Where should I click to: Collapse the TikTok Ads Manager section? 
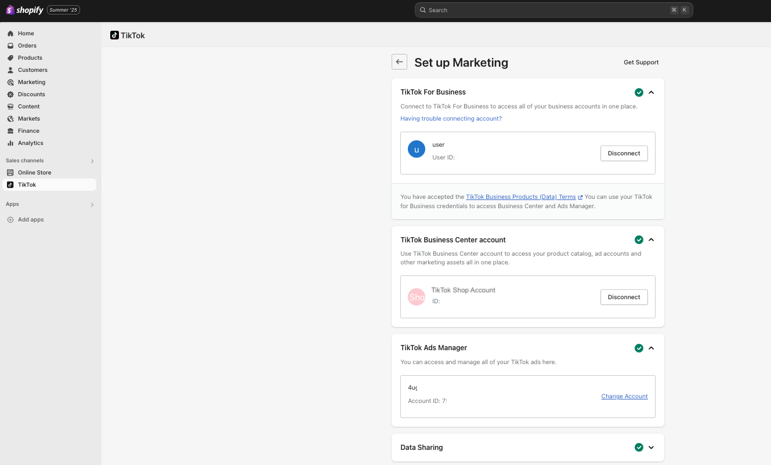point(651,348)
